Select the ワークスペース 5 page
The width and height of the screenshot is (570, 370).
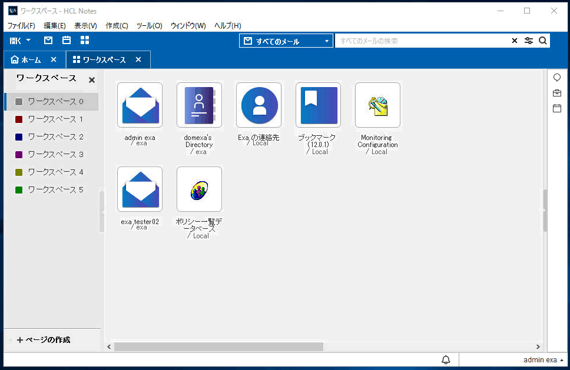click(52, 189)
